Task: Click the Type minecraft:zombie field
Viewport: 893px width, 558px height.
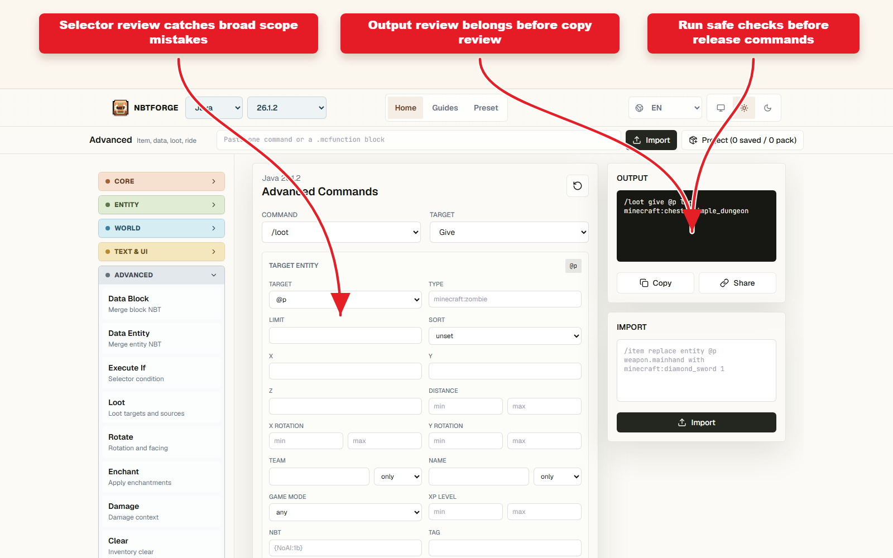Action: [505, 299]
